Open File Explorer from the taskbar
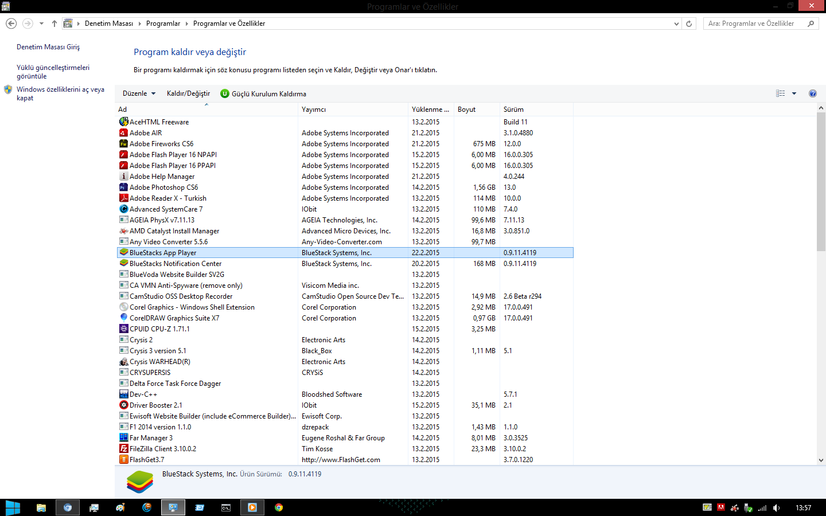The image size is (826, 516). tap(41, 507)
